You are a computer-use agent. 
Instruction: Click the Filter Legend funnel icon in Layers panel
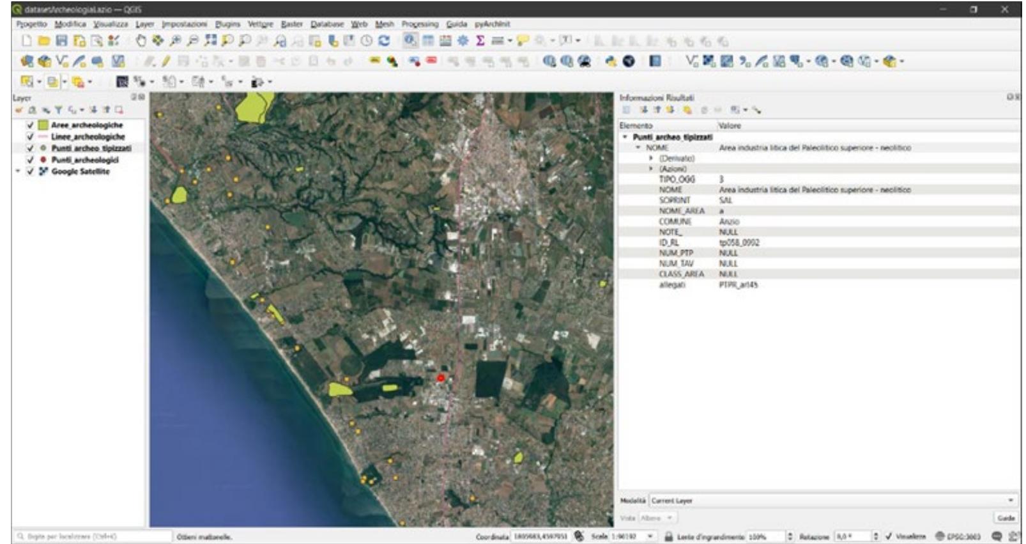coord(59,110)
